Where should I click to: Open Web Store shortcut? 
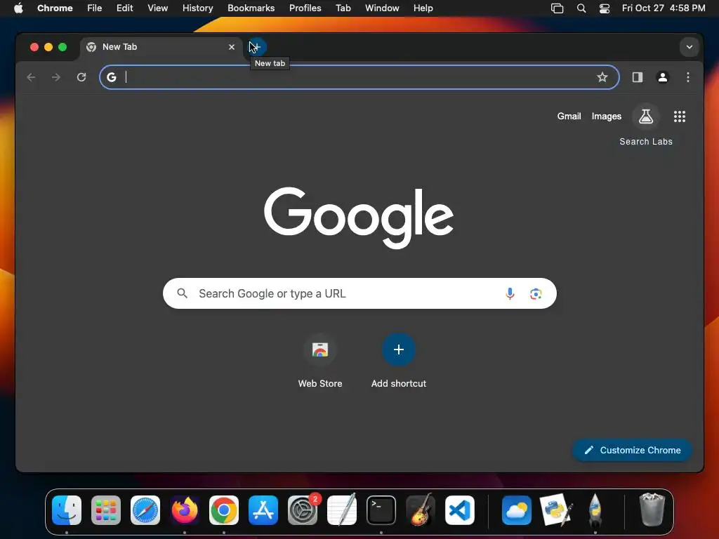pos(320,361)
